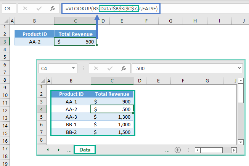
Task: Show hidden sheet tabs via left ellipsis
Action: (69, 150)
